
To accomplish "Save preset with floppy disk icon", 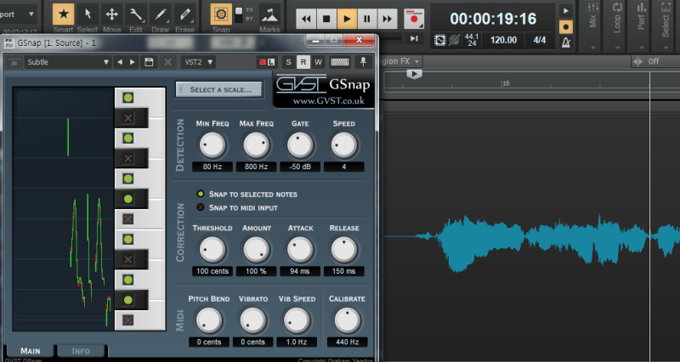I will point(149,62).
